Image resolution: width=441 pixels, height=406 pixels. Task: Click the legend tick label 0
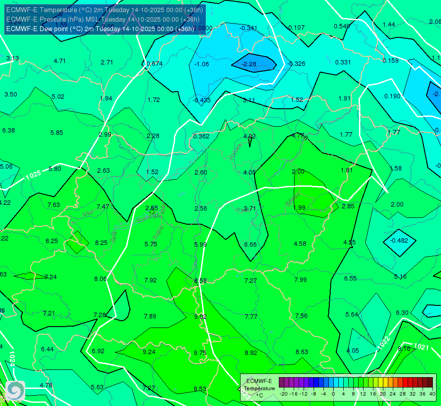pos(333,394)
